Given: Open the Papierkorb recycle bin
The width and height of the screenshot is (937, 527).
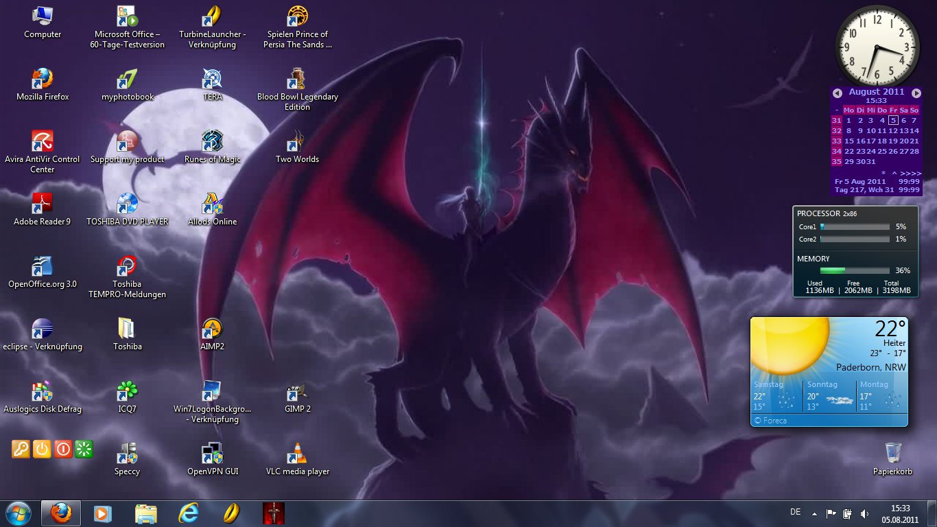Looking at the screenshot, I should pos(892,453).
